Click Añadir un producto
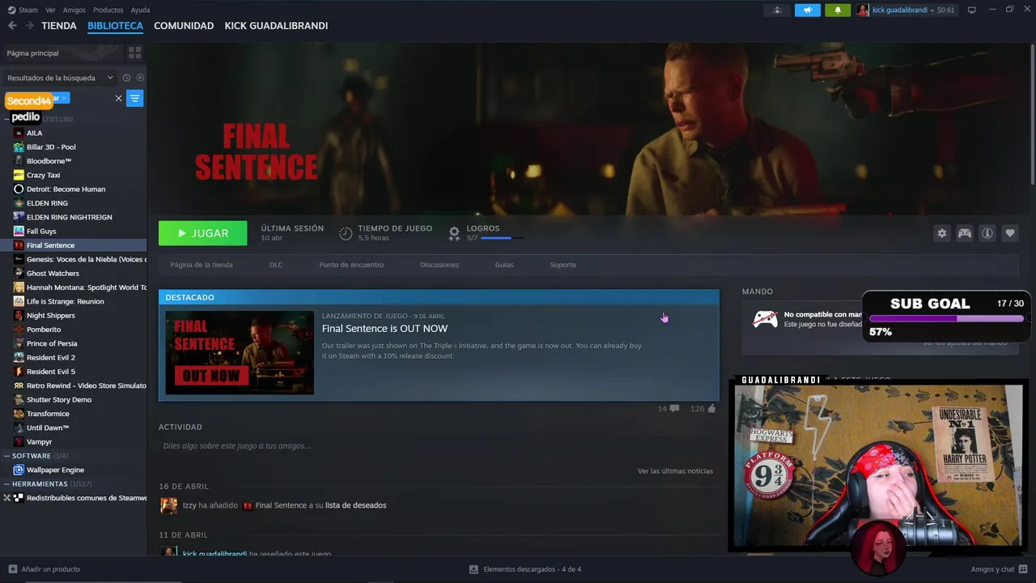The width and height of the screenshot is (1036, 583). 50,569
